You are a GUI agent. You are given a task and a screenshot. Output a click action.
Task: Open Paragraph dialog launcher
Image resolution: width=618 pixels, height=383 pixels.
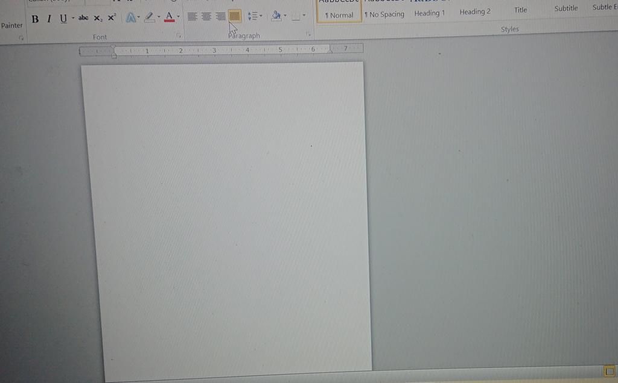[308, 34]
